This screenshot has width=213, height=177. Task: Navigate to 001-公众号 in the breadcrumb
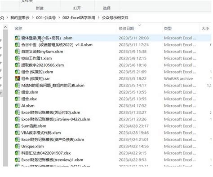pos(46,18)
